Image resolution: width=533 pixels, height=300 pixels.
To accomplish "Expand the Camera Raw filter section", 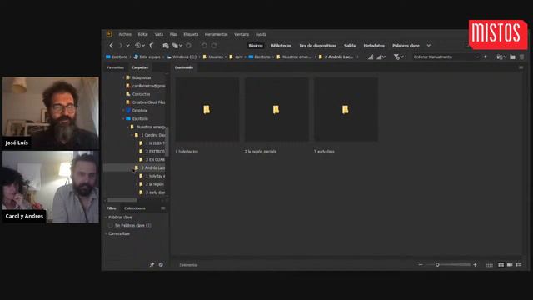I will (x=106, y=233).
